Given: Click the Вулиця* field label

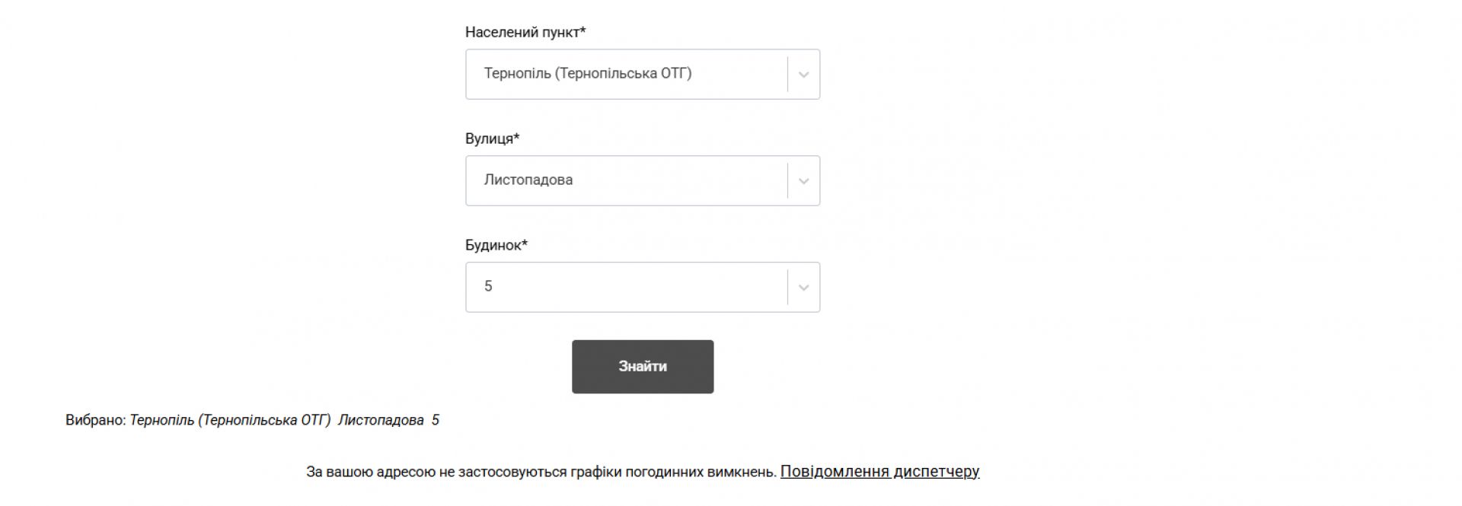Looking at the screenshot, I should (492, 139).
